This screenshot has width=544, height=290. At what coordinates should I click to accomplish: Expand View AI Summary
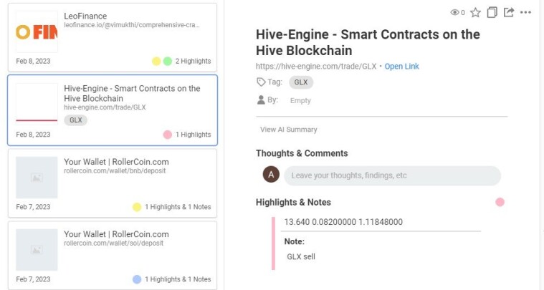[x=288, y=130]
